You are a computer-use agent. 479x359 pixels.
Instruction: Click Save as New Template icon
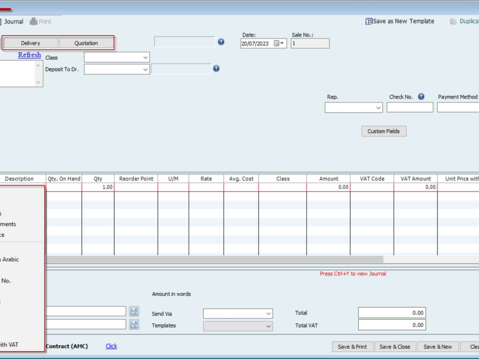(x=369, y=21)
